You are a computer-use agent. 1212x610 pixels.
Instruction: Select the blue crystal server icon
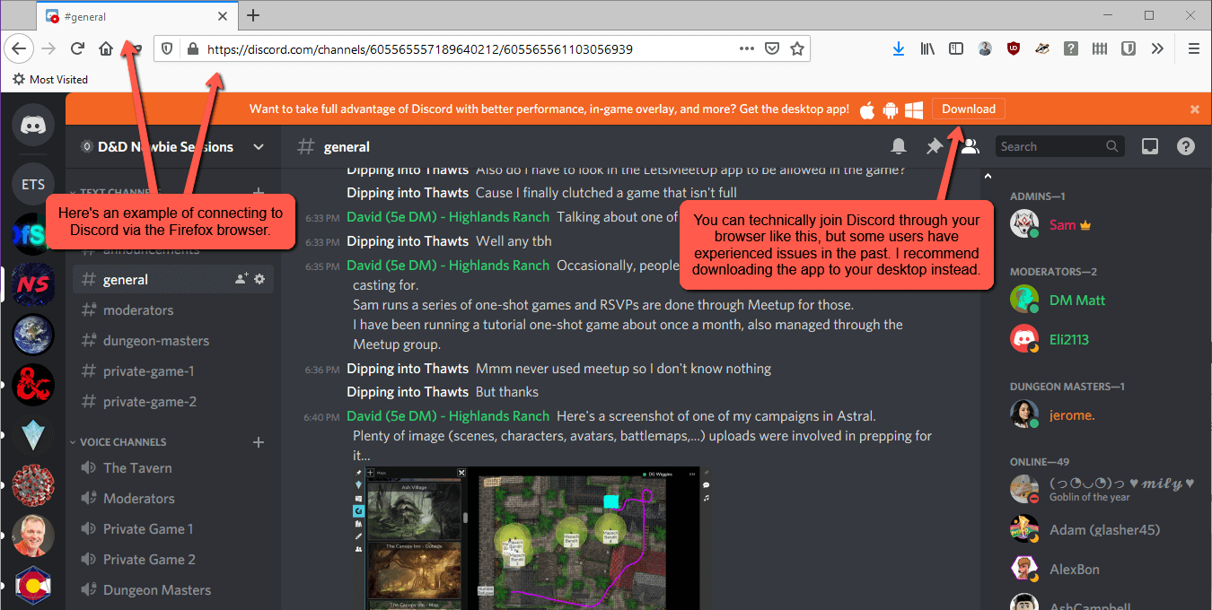click(x=33, y=436)
